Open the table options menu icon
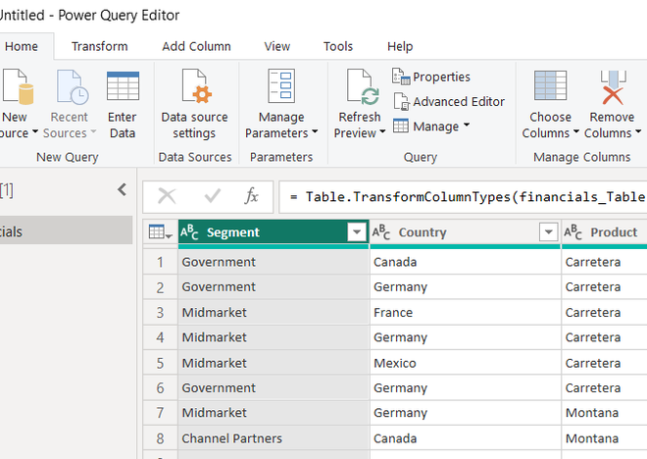The width and height of the screenshot is (647, 459). click(x=160, y=232)
